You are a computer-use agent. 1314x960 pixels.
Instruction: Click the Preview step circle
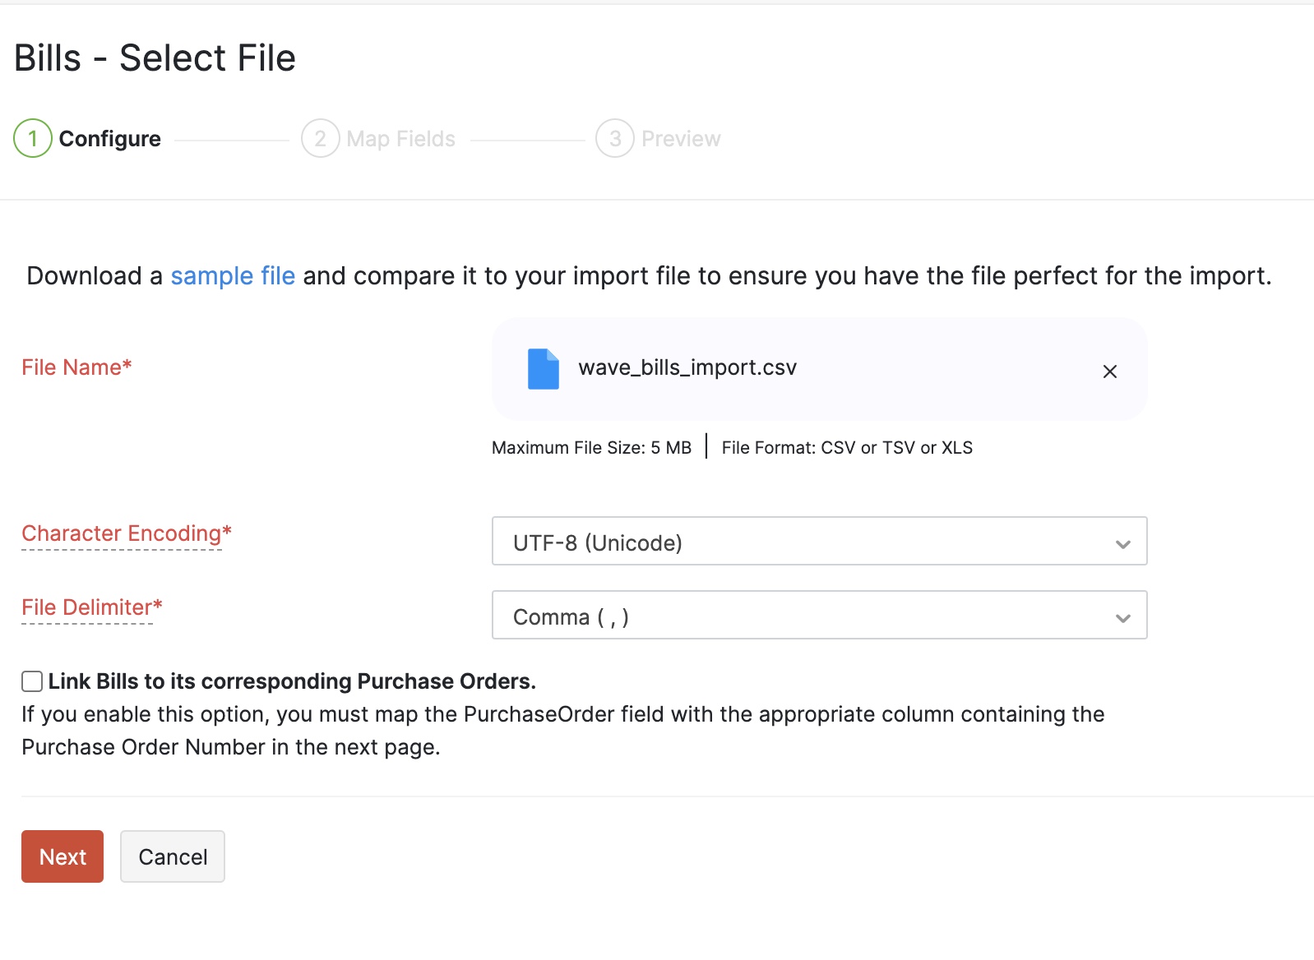pyautogui.click(x=614, y=138)
